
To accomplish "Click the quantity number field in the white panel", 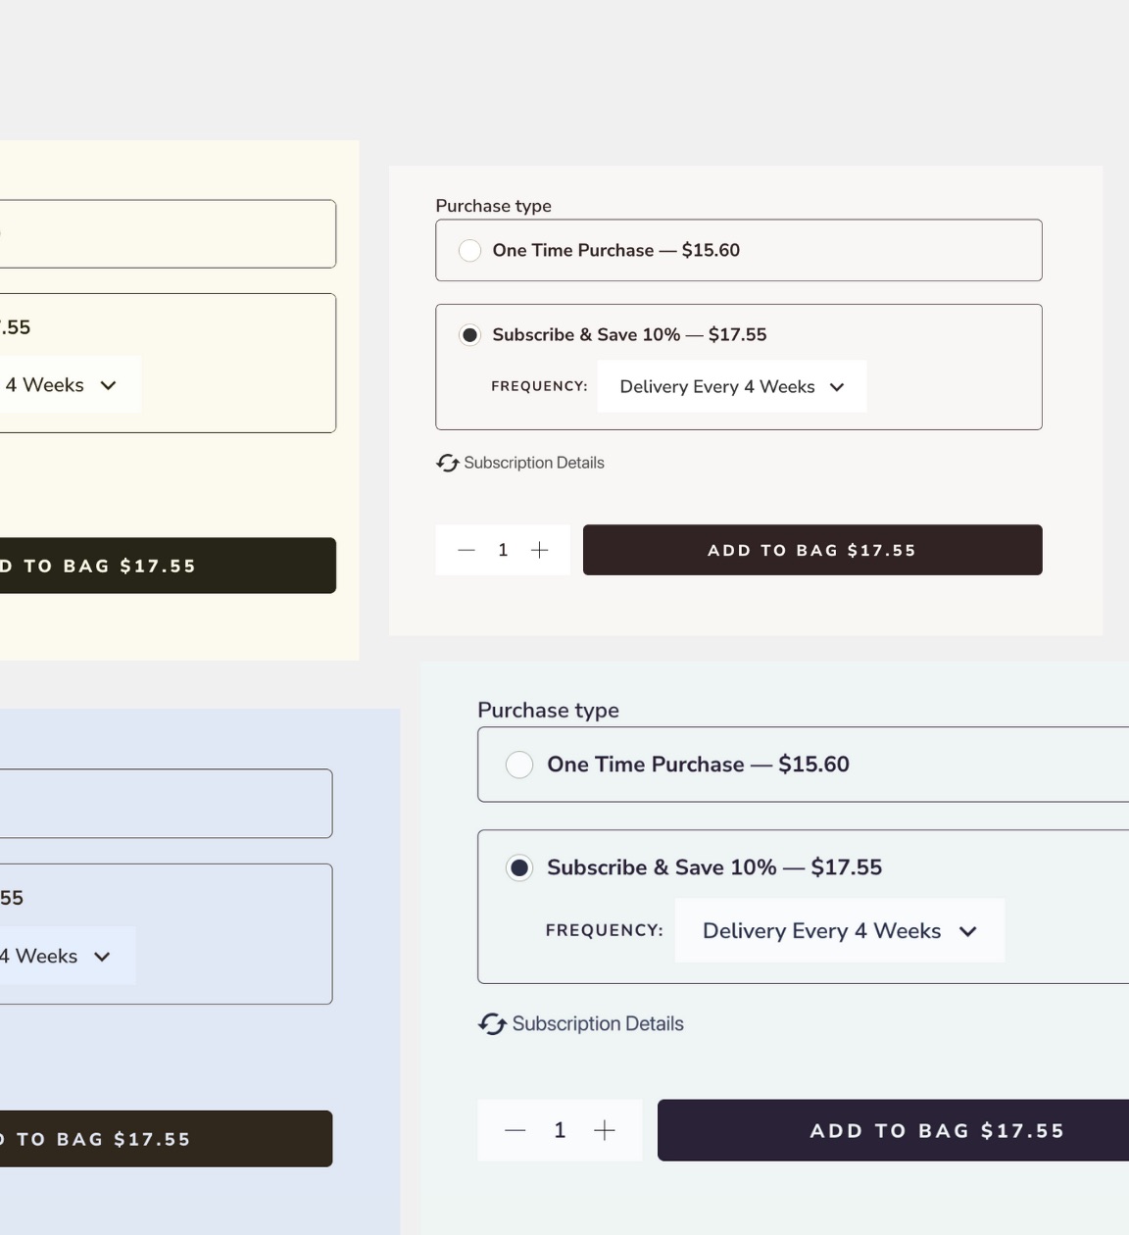I will click(503, 550).
